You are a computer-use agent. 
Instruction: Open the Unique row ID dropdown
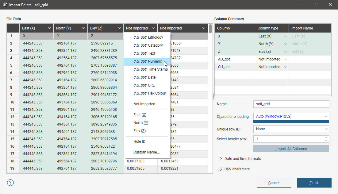pyautogui.click(x=291, y=129)
